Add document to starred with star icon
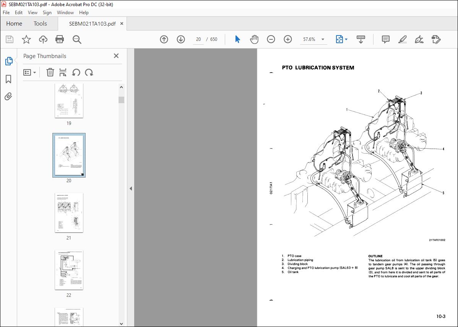This screenshot has width=458, height=327. point(26,39)
